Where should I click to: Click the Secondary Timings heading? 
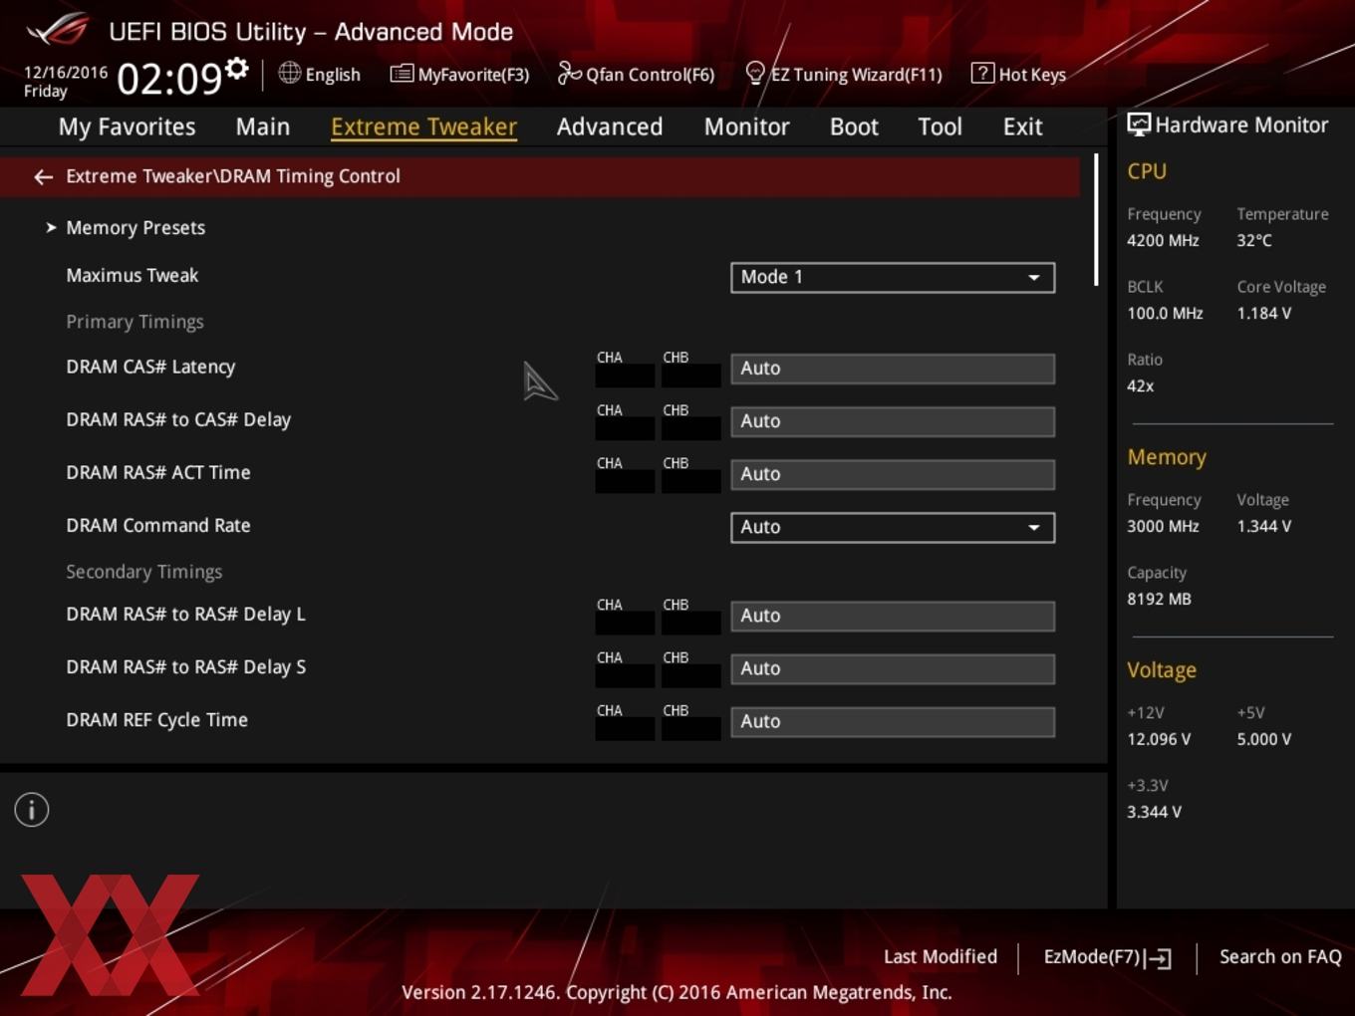click(x=144, y=572)
